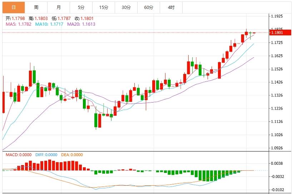Click the red 1.1801 current price tag
293x194 pixels.
pyautogui.click(x=279, y=33)
